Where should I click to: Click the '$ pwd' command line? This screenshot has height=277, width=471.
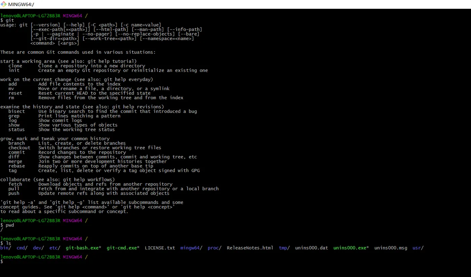[7, 225]
